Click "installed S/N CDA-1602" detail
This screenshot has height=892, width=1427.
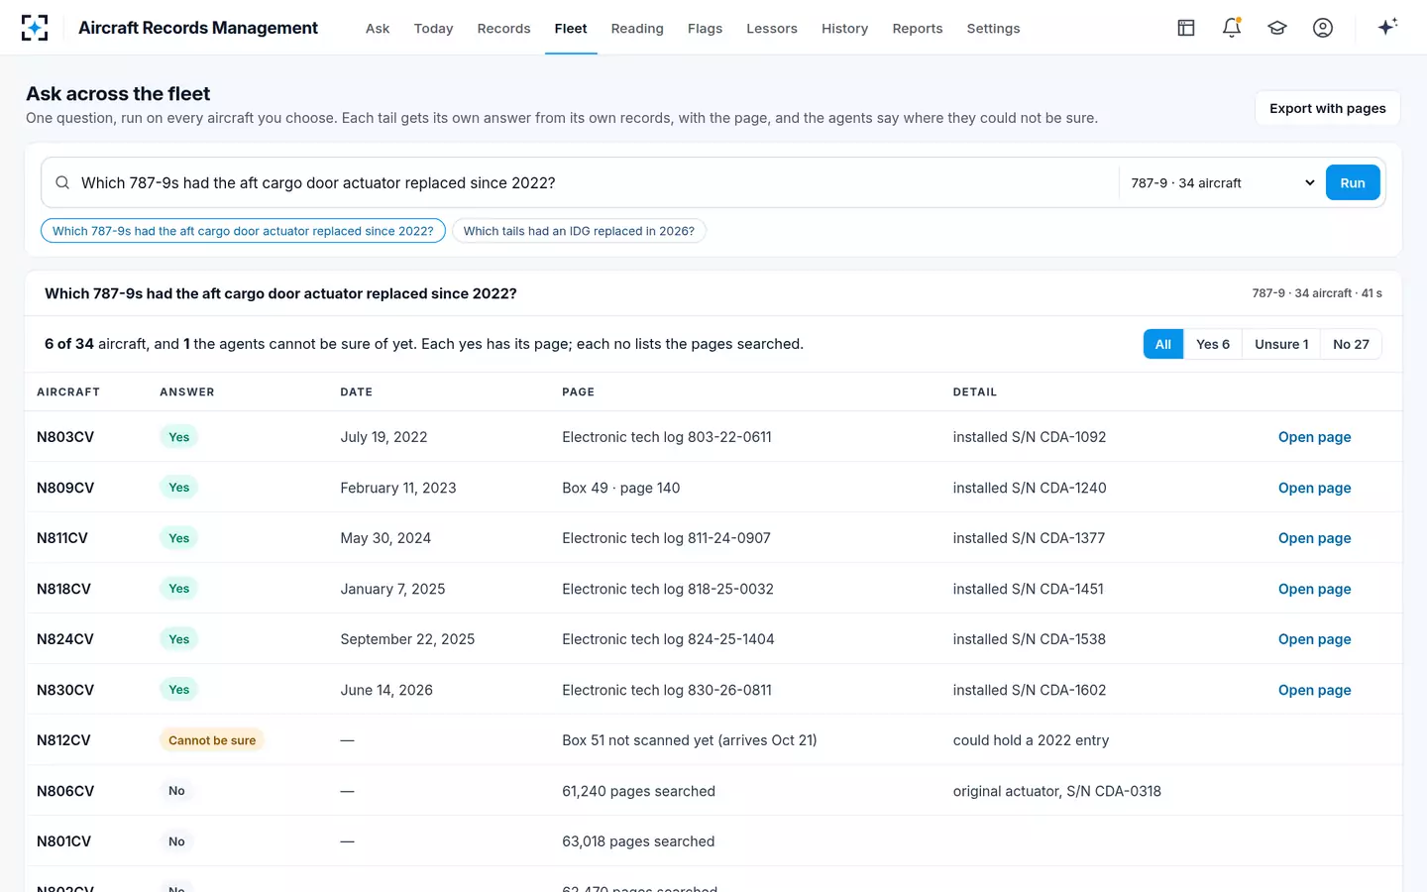[1030, 690]
